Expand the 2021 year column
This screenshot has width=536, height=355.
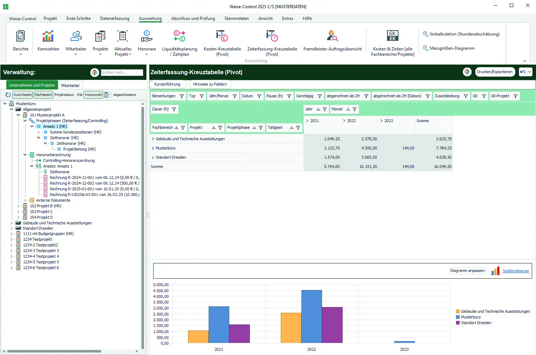[x=307, y=121]
